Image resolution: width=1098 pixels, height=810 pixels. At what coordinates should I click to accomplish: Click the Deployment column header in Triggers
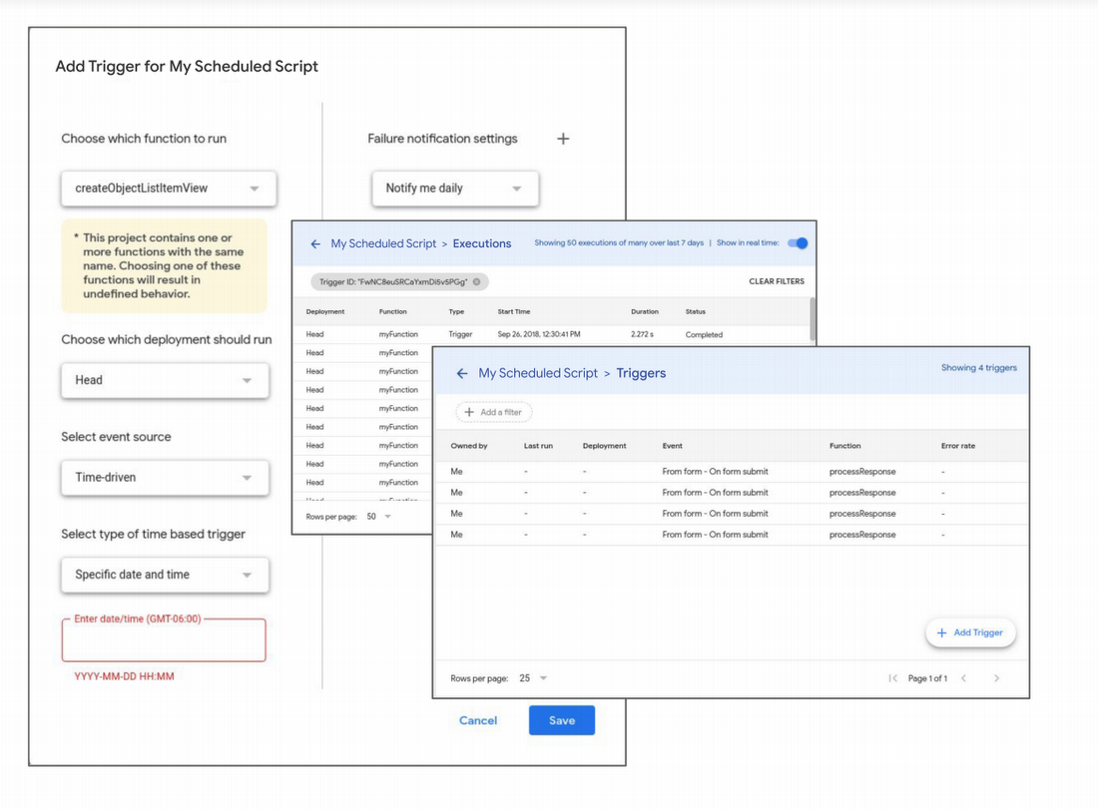pos(604,446)
